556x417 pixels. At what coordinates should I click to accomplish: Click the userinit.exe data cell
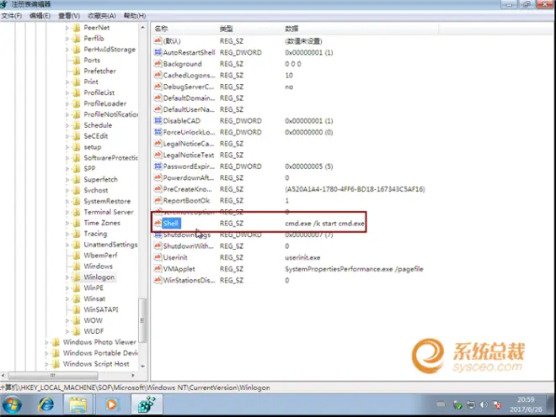pos(302,257)
